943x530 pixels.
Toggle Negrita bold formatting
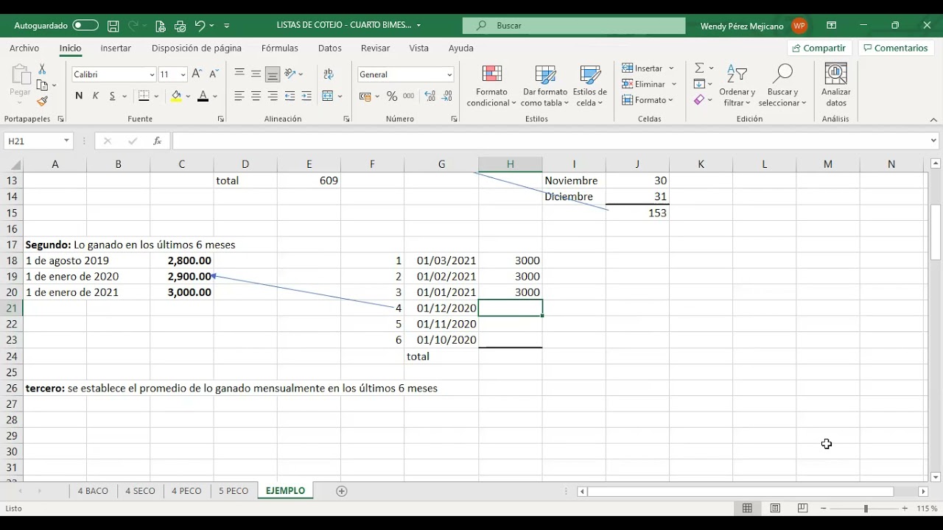[79, 96]
